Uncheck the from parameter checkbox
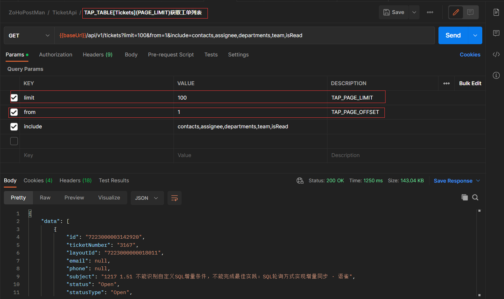 click(x=14, y=112)
